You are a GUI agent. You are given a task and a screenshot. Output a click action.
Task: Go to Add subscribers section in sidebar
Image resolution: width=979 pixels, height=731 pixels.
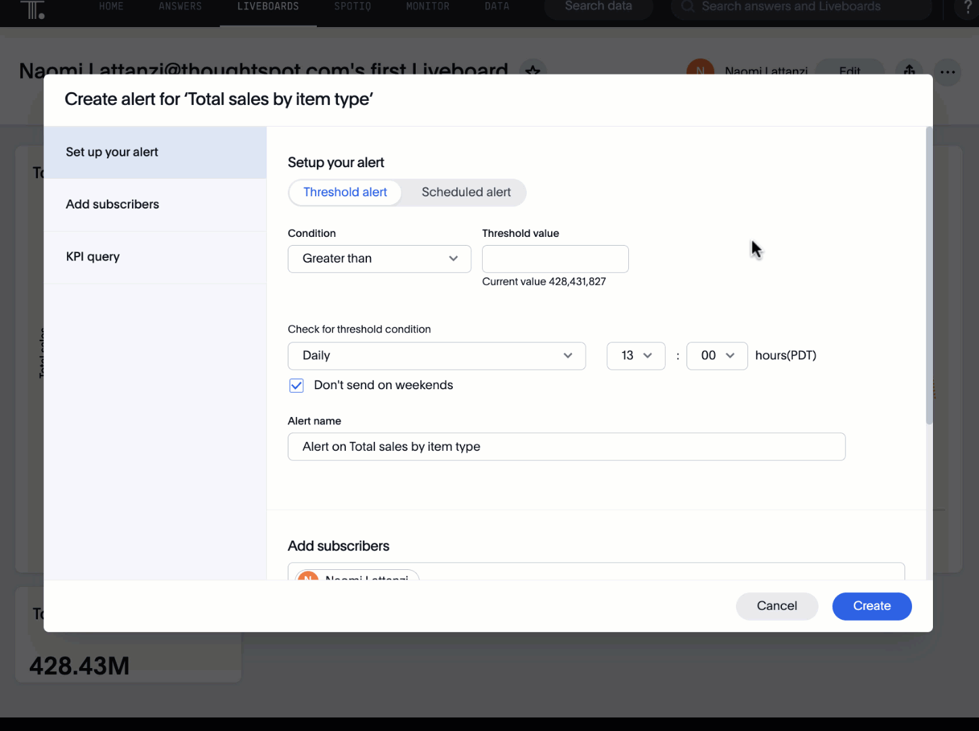click(x=112, y=204)
